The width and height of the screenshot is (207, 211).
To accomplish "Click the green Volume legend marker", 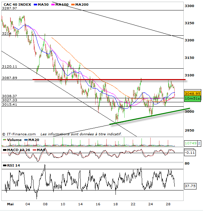I will 4,140.
